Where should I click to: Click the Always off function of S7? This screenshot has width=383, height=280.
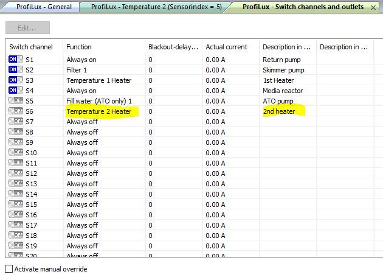pos(82,122)
